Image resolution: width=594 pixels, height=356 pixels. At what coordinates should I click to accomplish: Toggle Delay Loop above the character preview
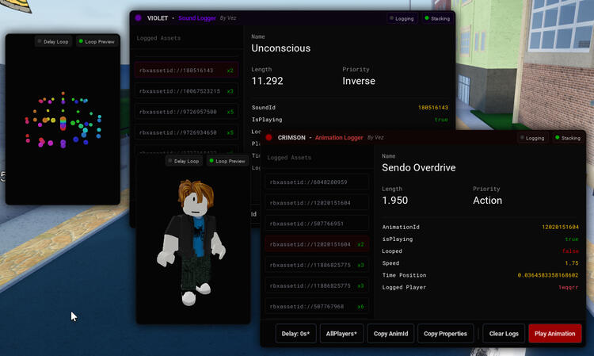(184, 161)
